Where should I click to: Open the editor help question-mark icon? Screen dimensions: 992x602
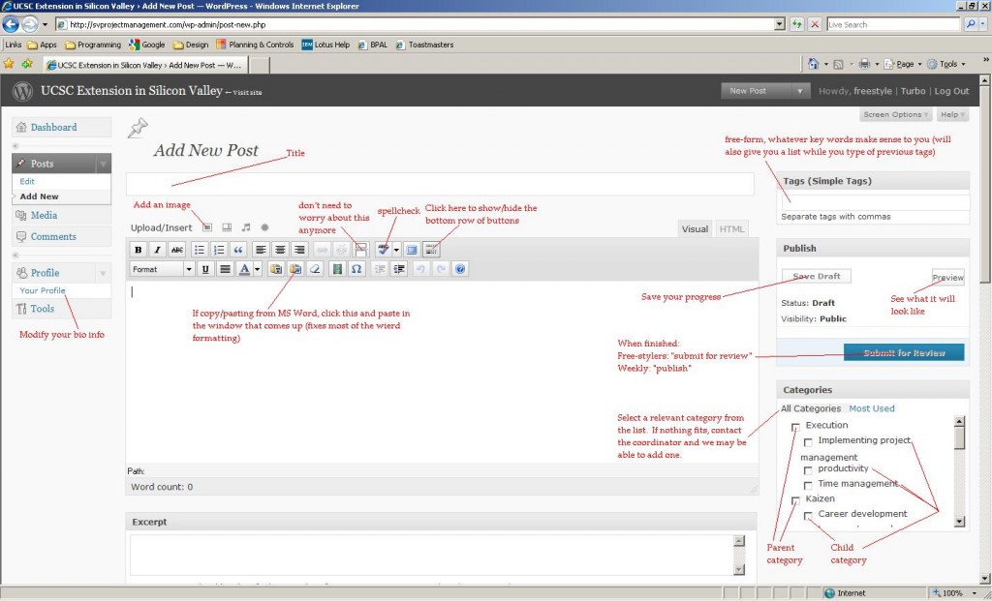click(460, 269)
